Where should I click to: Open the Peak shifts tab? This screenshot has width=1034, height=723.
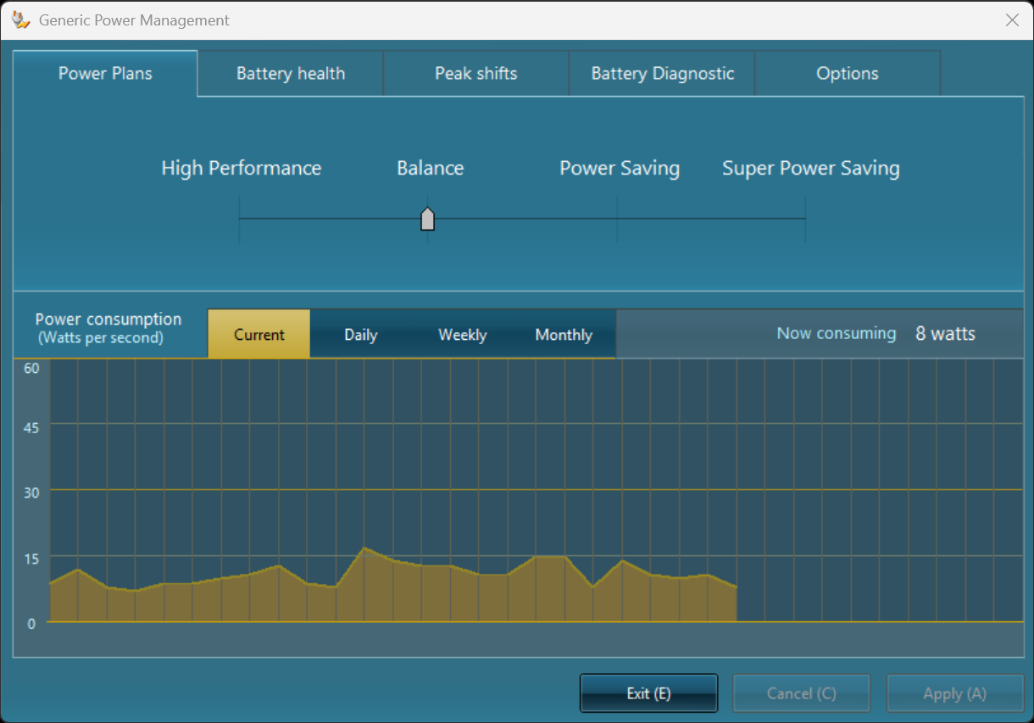(x=476, y=74)
